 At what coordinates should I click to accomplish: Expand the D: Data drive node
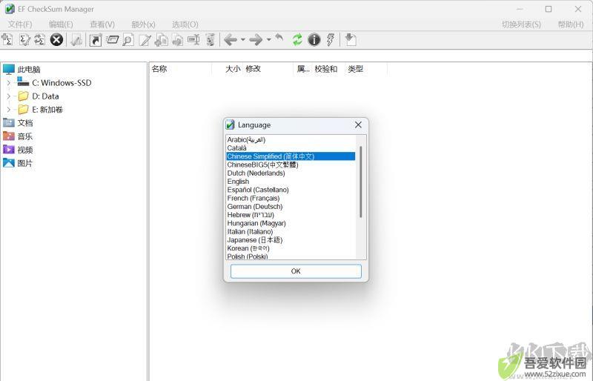click(x=9, y=96)
